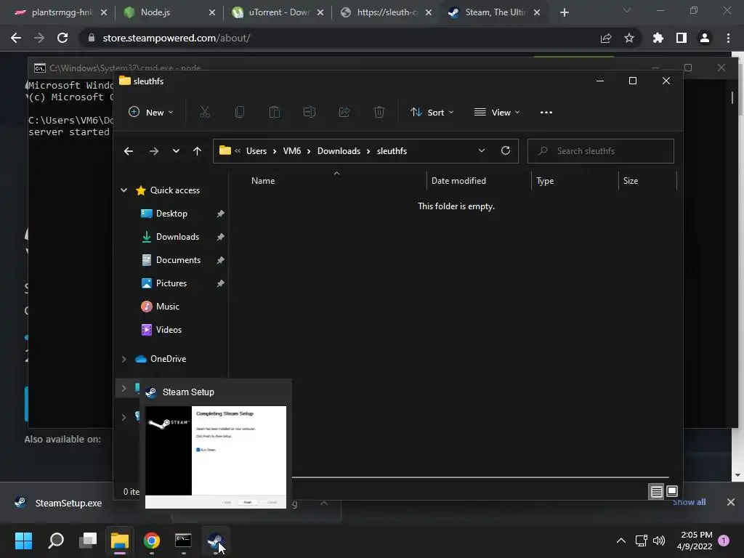The width and height of the screenshot is (744, 558).
Task: Close Chrome downloads bar
Action: tap(731, 502)
